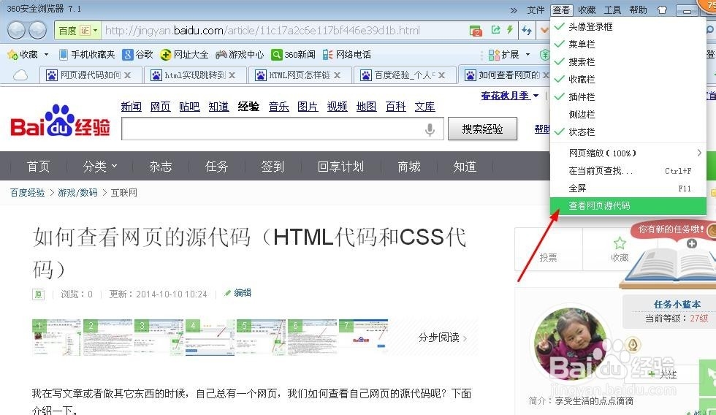Toggle the 收藏栏 checked menu item
Viewport: 716px width, 415px height.
(x=628, y=80)
